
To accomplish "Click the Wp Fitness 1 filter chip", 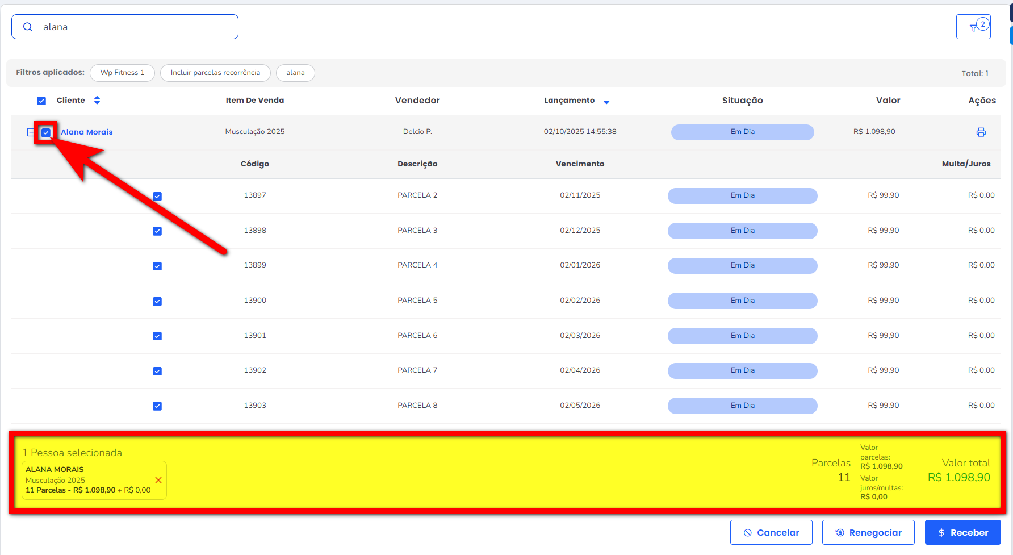I will 122,73.
